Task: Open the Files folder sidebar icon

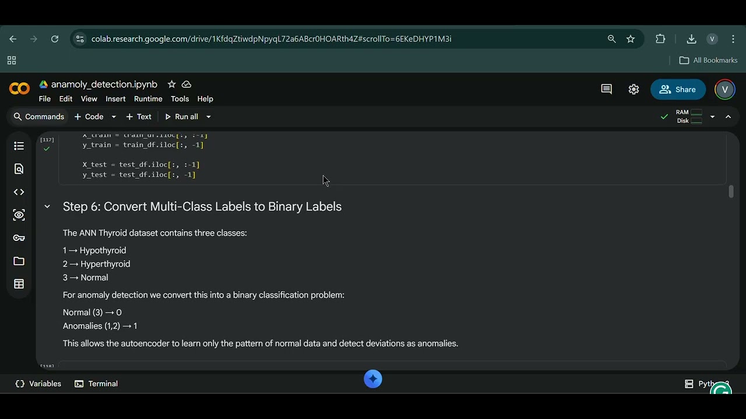Action: pos(19,261)
